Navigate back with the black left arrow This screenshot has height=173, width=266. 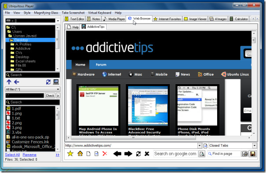[x=117, y=154]
